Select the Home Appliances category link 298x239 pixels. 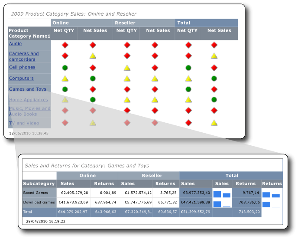click(29, 100)
